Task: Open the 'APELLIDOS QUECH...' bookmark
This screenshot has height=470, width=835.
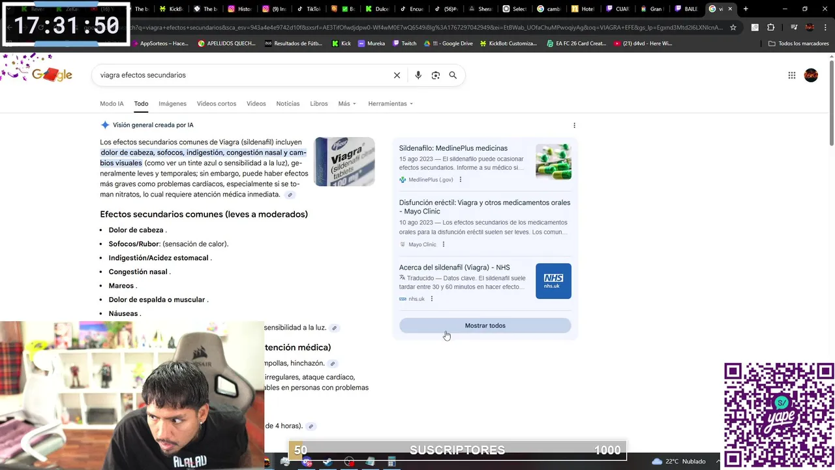Action: 226,44
